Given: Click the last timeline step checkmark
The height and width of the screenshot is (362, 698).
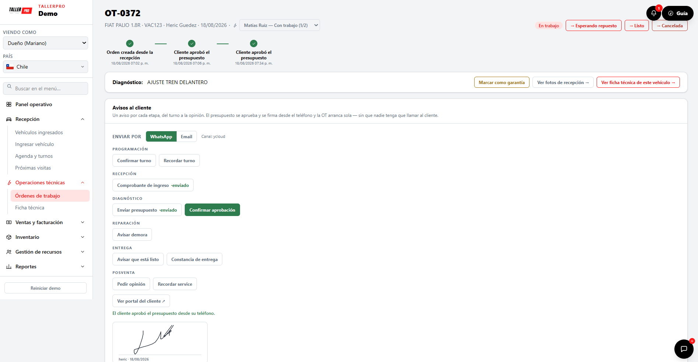Looking at the screenshot, I should tap(254, 43).
